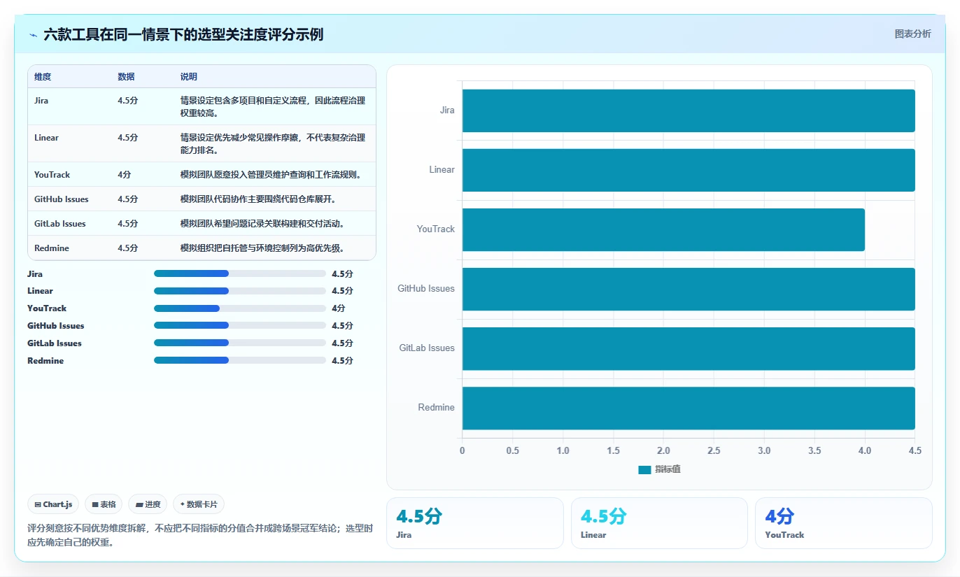Click the Linear bar in the chart
The image size is (960, 577).
689,170
